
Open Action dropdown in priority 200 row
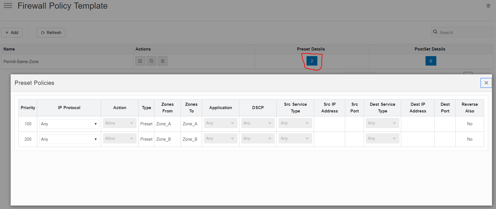pos(120,138)
